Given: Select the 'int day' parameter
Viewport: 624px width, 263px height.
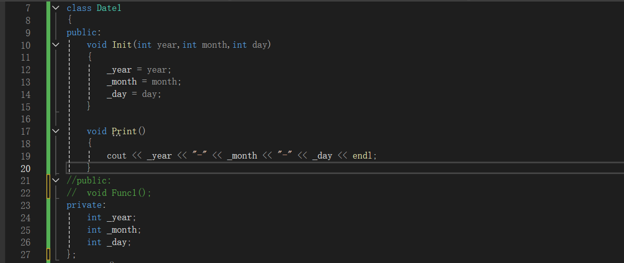Looking at the screenshot, I should [x=250, y=45].
